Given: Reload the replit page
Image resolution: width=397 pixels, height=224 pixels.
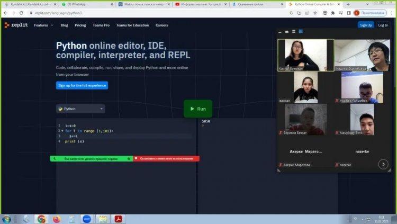Looking at the screenshot, I should click(x=22, y=13).
